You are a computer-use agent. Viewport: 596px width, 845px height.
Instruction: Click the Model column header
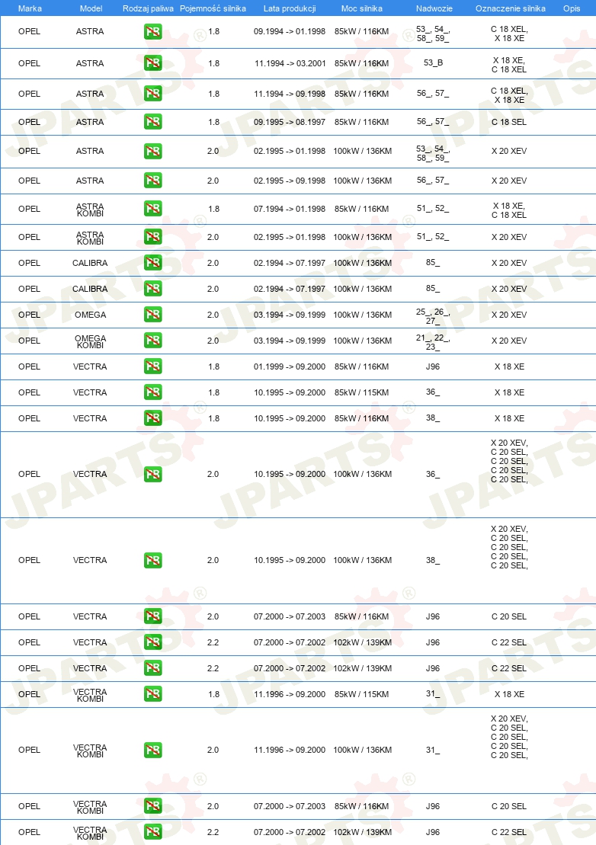(91, 8)
